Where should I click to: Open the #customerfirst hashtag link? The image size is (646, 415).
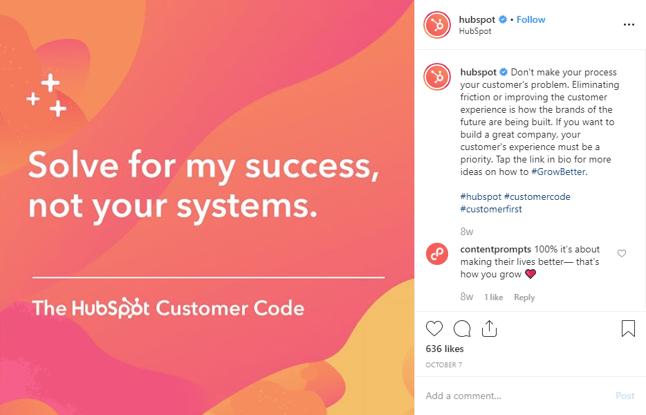pos(490,210)
